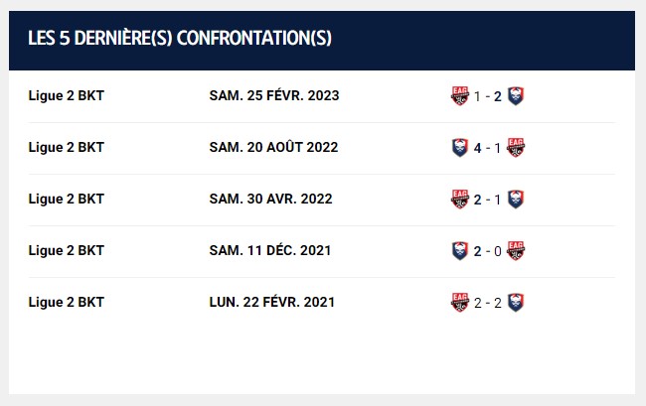
Task: Click the LUN. 22 FÉVR. 2021 date
Action: click(272, 302)
